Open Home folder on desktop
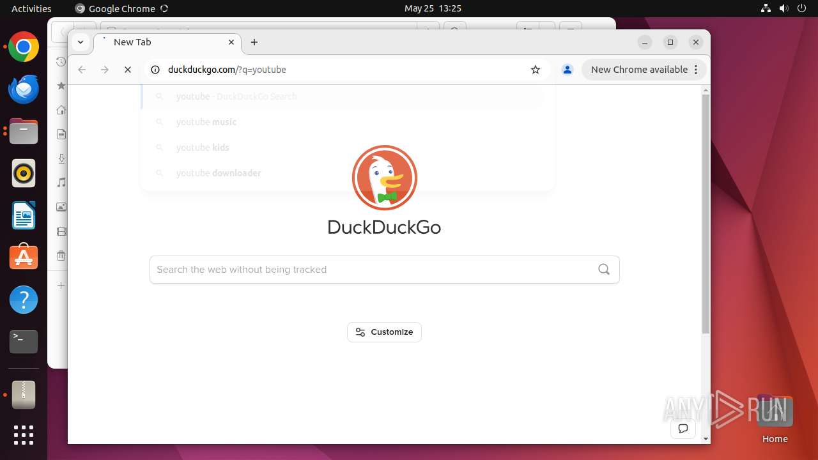 [x=775, y=419]
